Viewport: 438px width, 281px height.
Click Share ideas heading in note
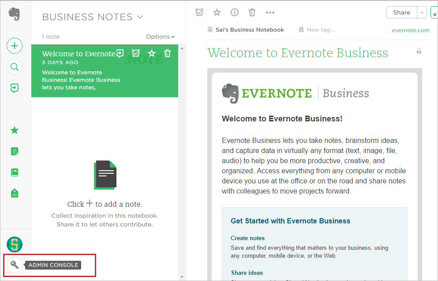click(247, 273)
